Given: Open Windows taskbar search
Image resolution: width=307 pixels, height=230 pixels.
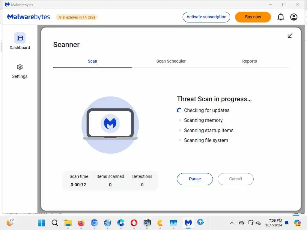Looking at the screenshot, I should [55, 223].
